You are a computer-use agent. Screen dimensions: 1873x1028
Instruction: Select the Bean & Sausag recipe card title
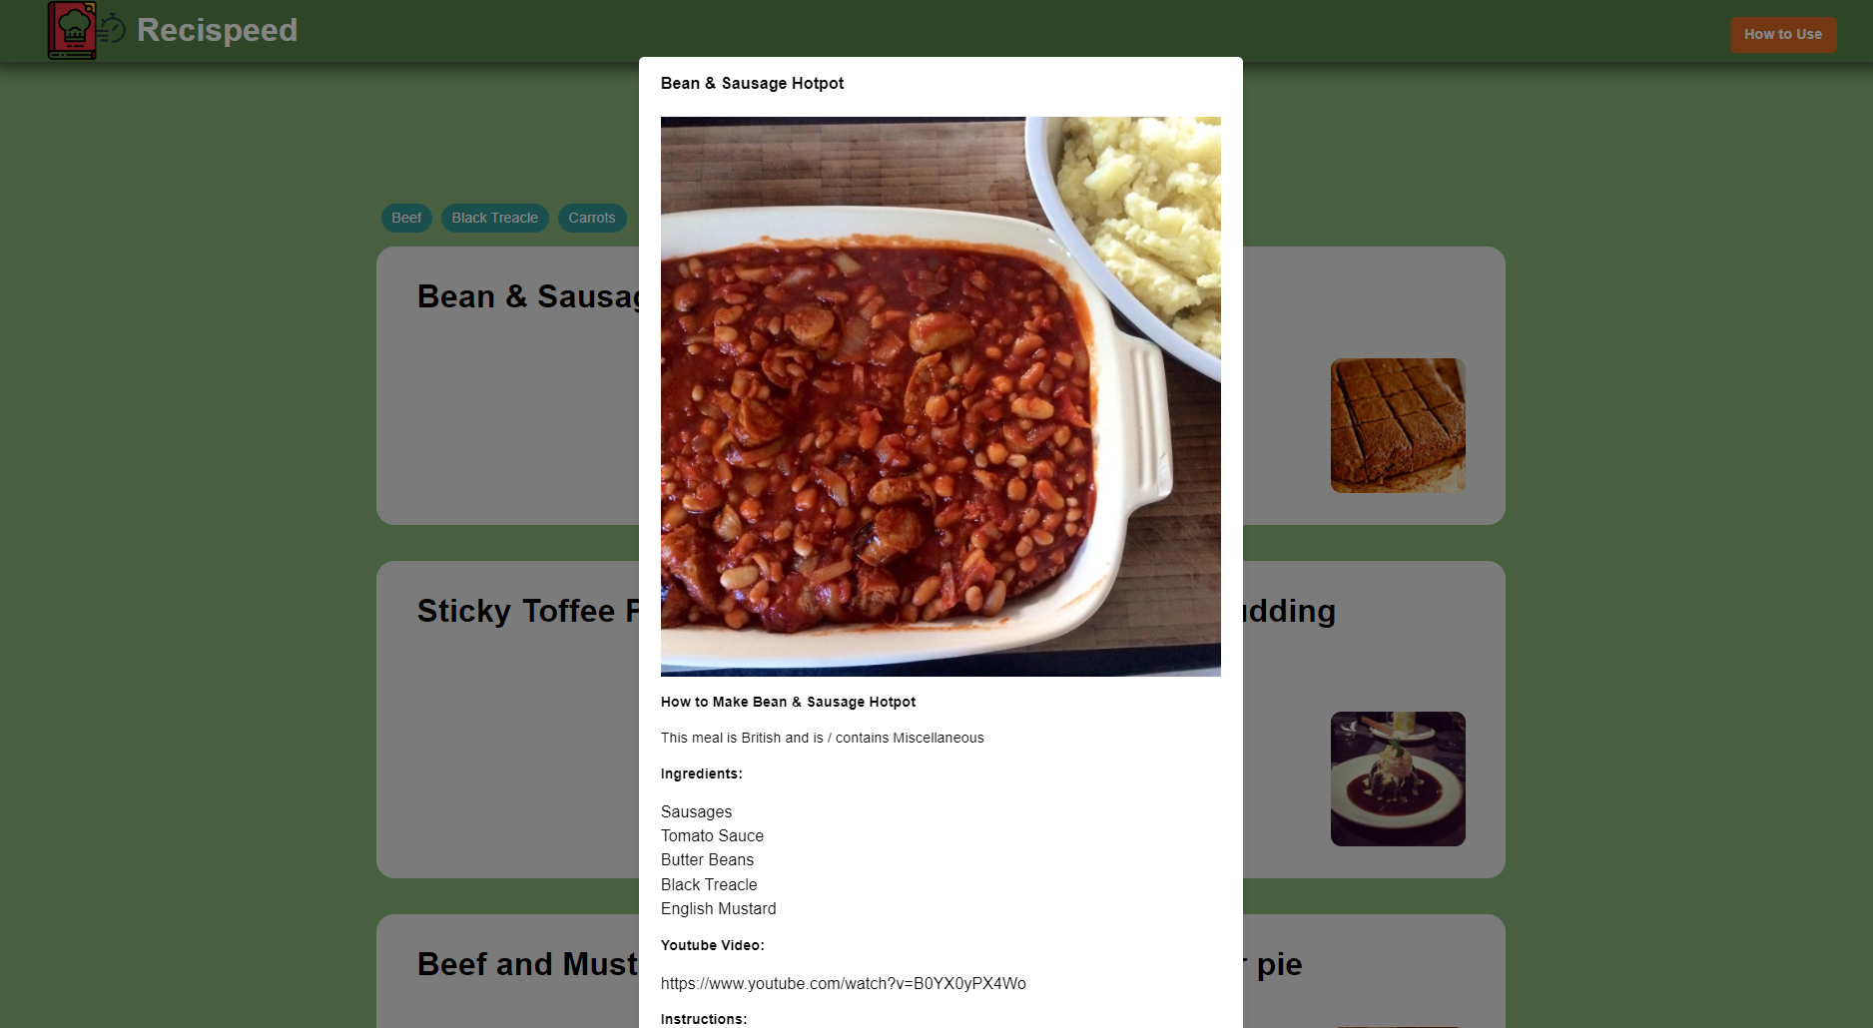coord(528,296)
